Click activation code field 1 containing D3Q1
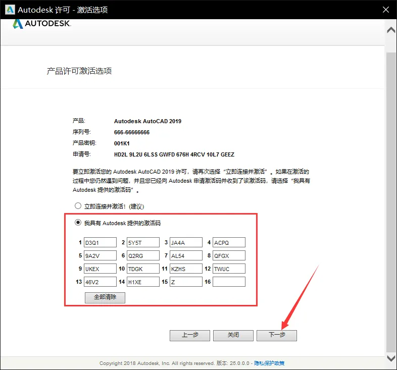The width and height of the screenshot is (397, 370). click(100, 242)
